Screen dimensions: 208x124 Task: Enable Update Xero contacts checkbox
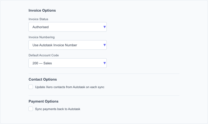(x=31, y=87)
